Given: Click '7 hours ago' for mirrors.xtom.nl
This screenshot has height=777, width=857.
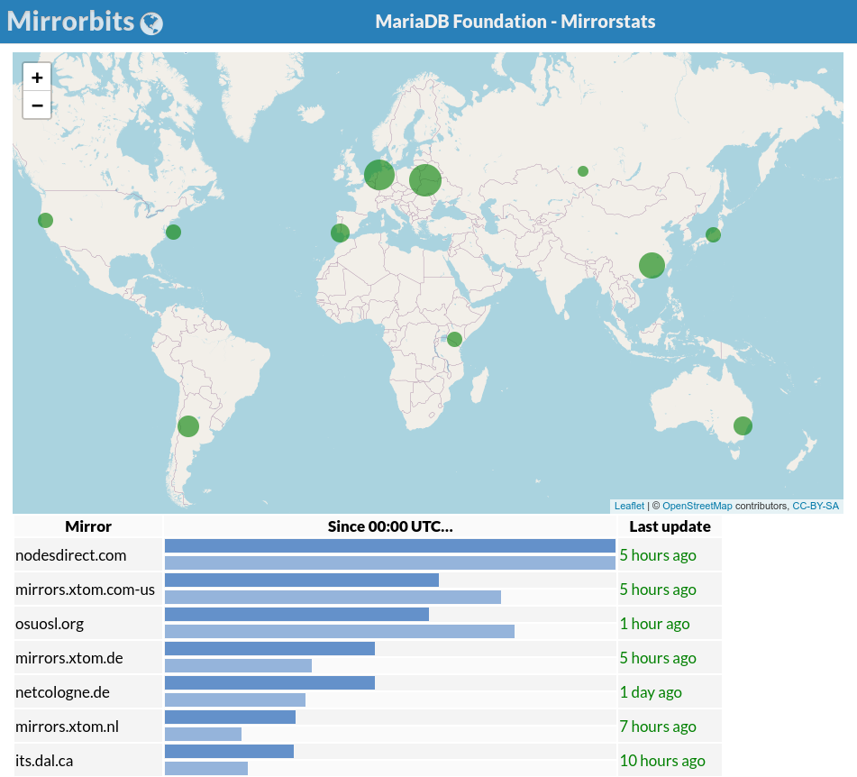Looking at the screenshot, I should click(658, 727).
